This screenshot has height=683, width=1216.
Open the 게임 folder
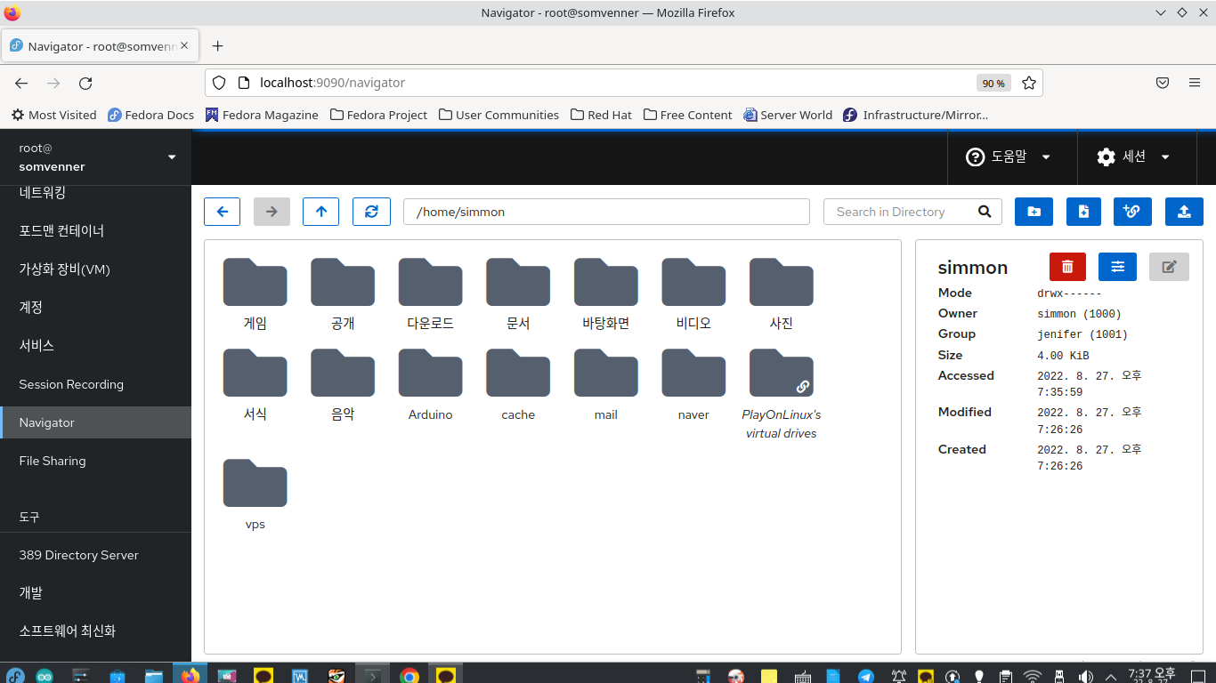[255, 294]
